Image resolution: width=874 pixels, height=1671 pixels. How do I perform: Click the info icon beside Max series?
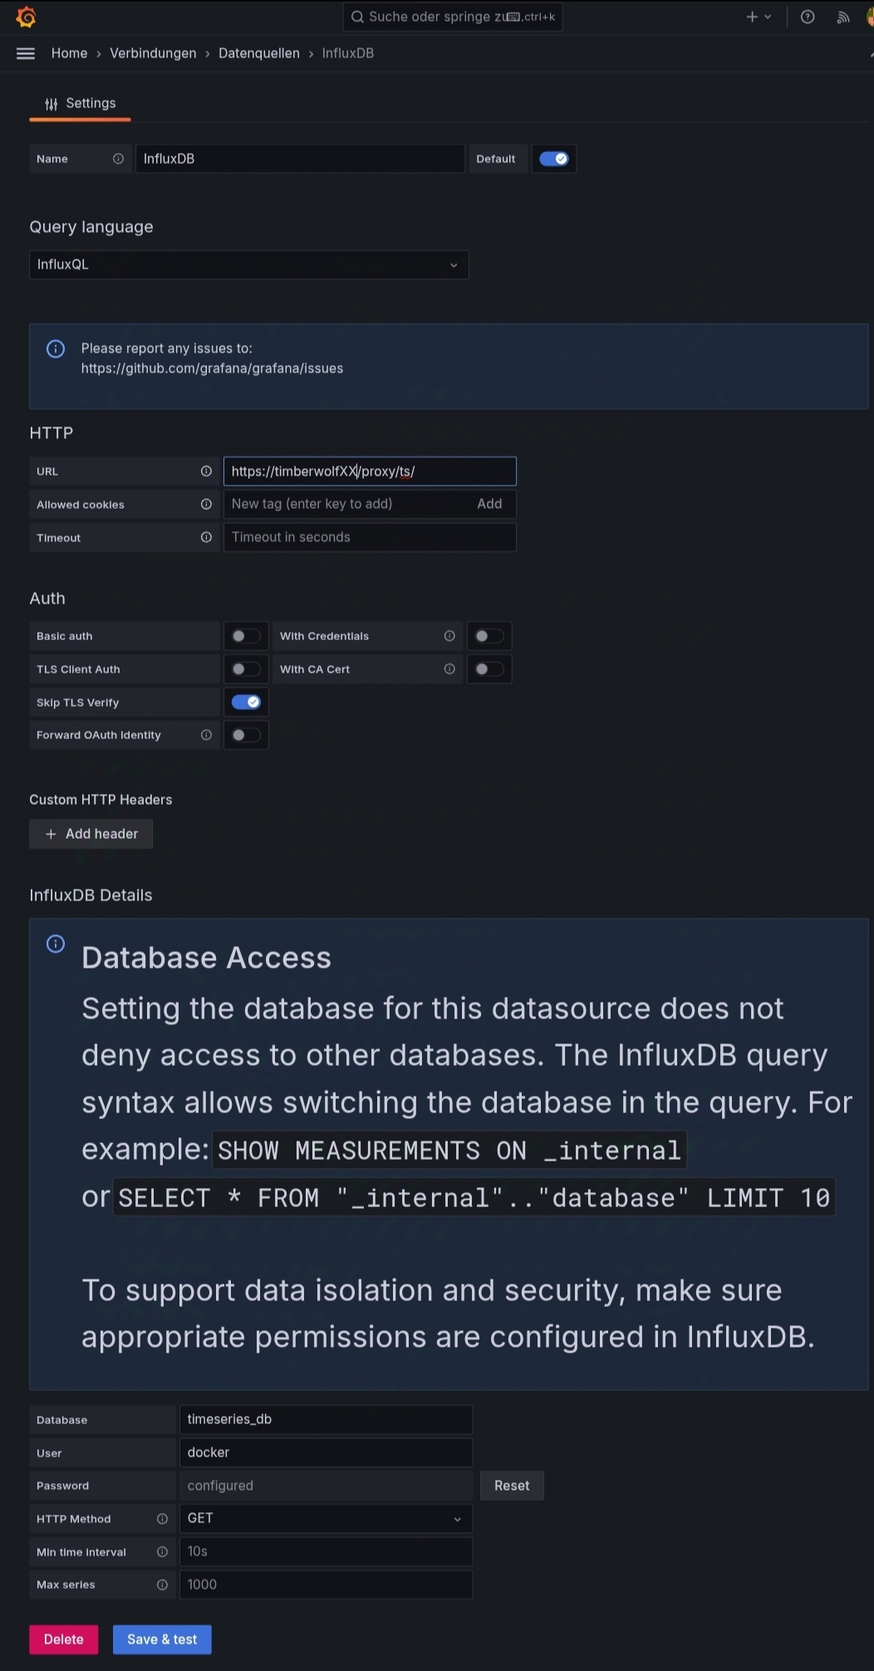coord(162,1585)
